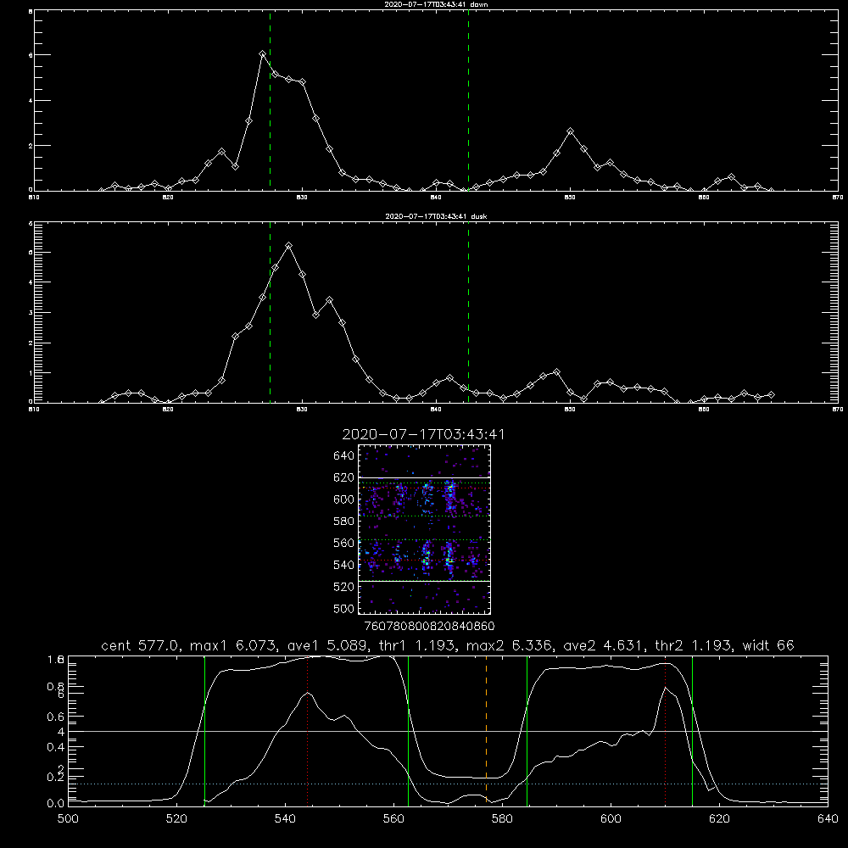Click the right green dashed line in the dusk plot
Viewport: 848px width, 848px height.
468,312
